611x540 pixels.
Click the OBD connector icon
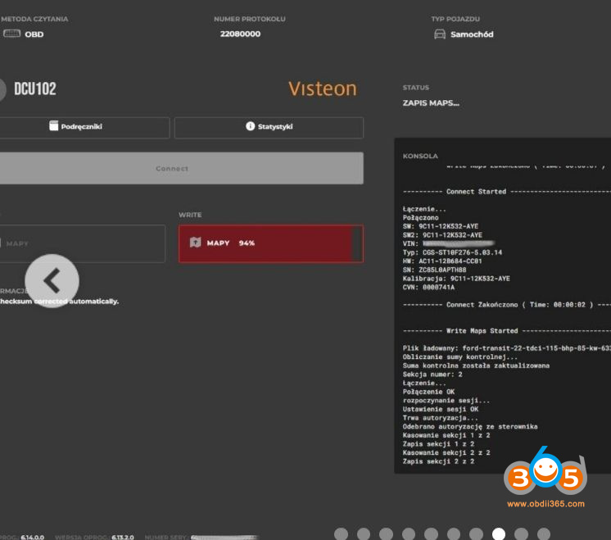click(x=11, y=34)
